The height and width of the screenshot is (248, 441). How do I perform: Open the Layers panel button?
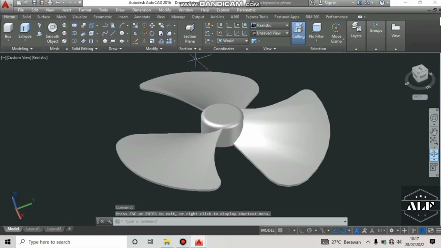356,31
